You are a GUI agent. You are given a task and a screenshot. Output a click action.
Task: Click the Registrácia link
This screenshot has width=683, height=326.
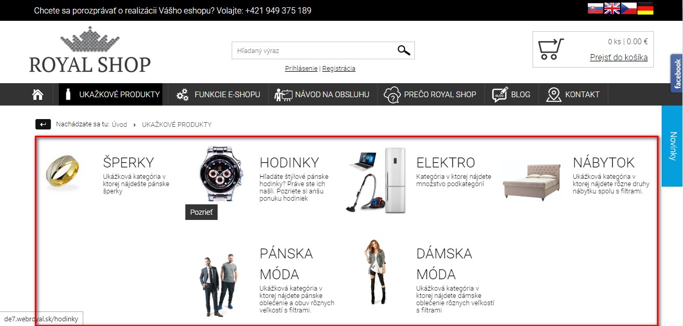339,69
